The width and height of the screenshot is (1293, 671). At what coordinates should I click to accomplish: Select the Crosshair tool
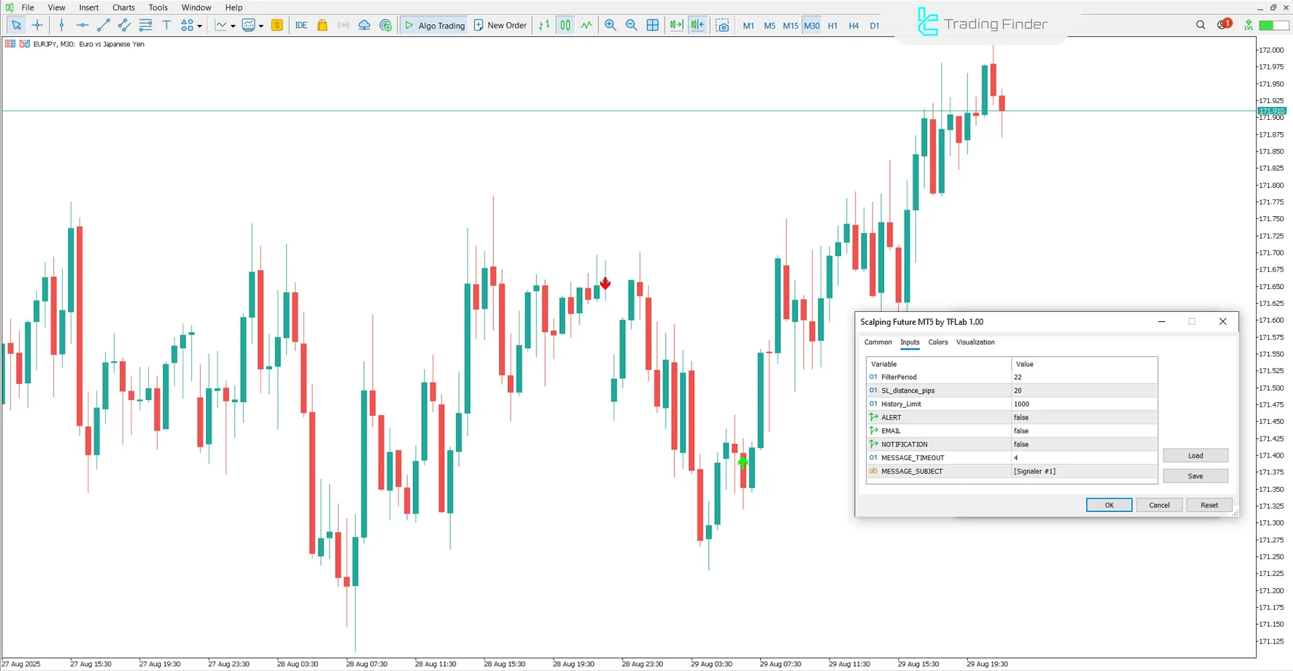point(37,25)
